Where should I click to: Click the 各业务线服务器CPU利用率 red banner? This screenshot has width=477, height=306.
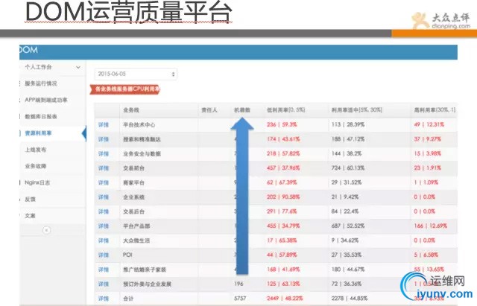pyautogui.click(x=125, y=89)
